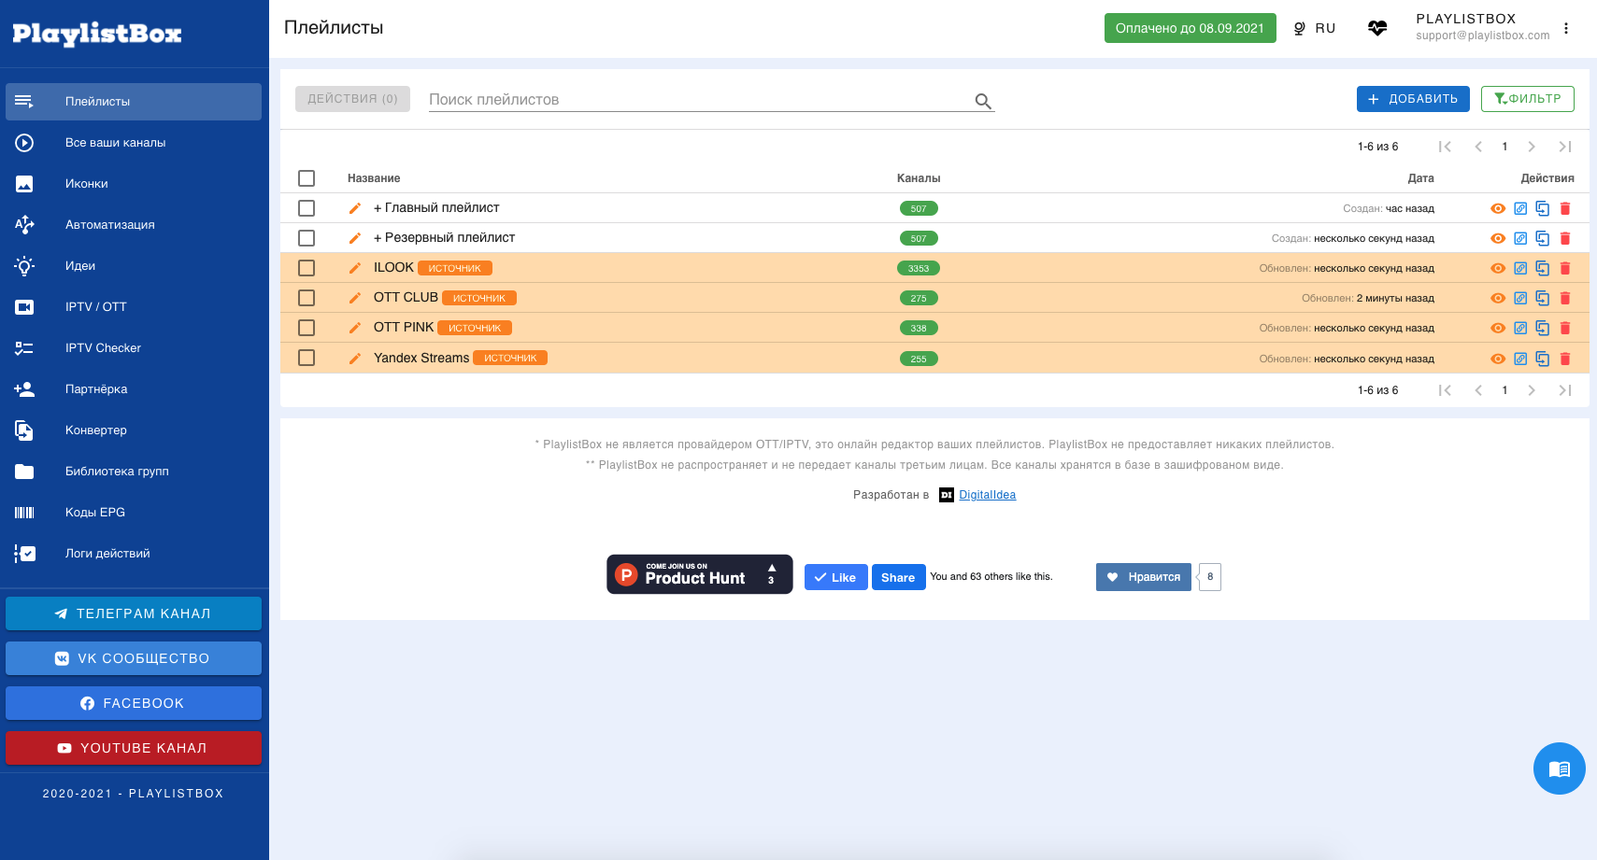The height and width of the screenshot is (860, 1597).
Task: Tick the Резервный плейлист checkbox
Action: coord(307,238)
